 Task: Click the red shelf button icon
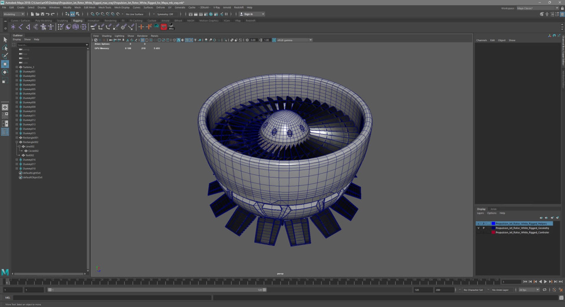(x=164, y=27)
